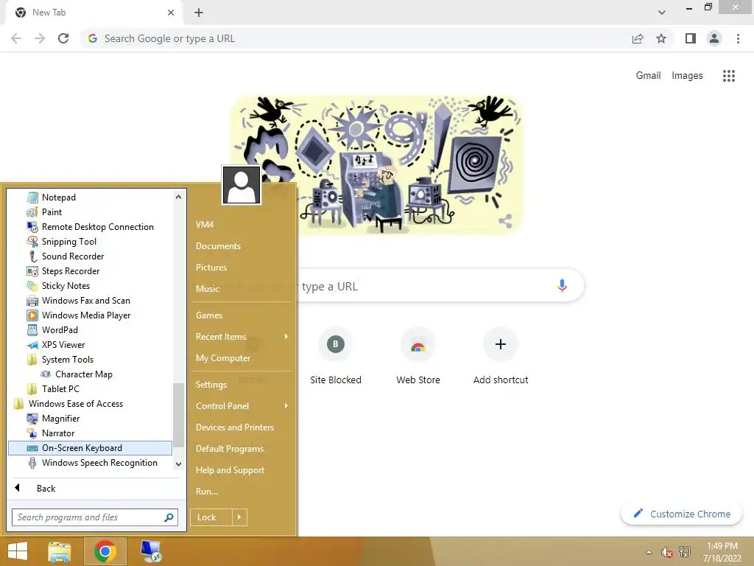
Task: Open Music from the start menu
Action: [208, 289]
